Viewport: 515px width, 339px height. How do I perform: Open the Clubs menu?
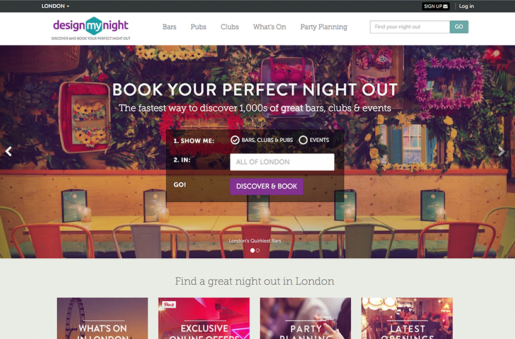[x=230, y=27]
